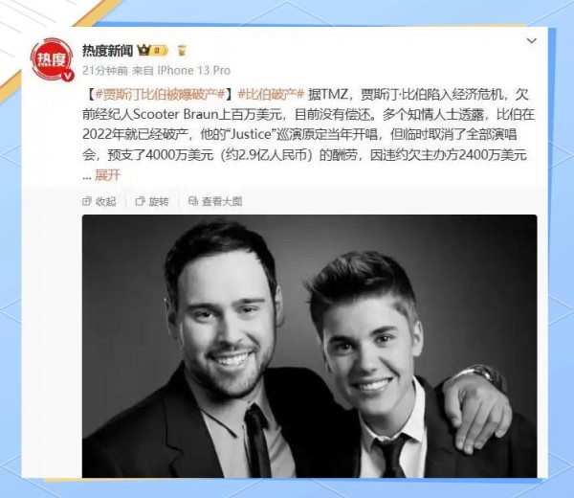The image size is (574, 498).
Task: Open the post body text mentioning TMZ
Action: [308, 134]
